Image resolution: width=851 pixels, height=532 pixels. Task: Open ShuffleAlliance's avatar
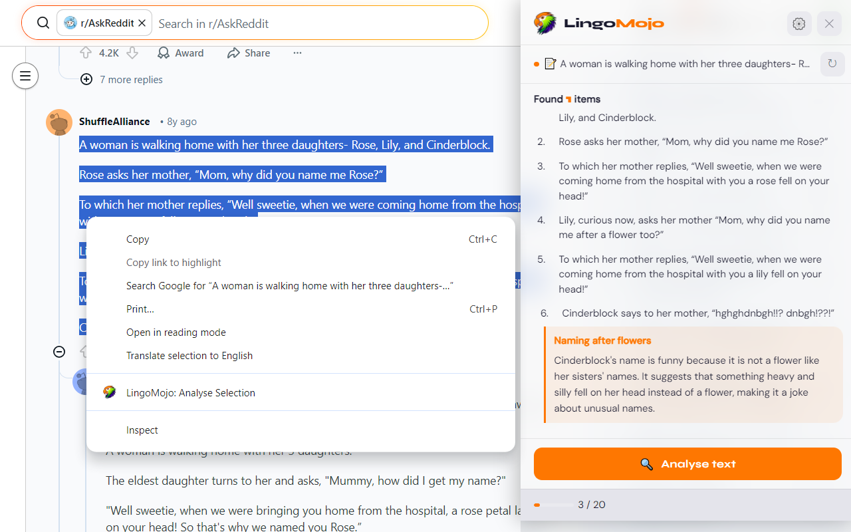point(59,122)
